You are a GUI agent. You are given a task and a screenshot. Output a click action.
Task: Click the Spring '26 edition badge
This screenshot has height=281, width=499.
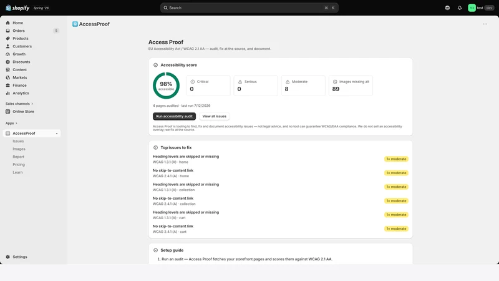pos(41,8)
